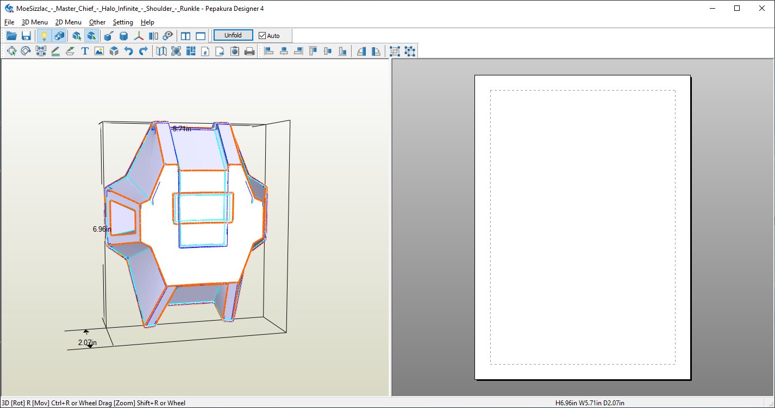The height and width of the screenshot is (408, 775).
Task: Open the Other menu
Action: 97,22
